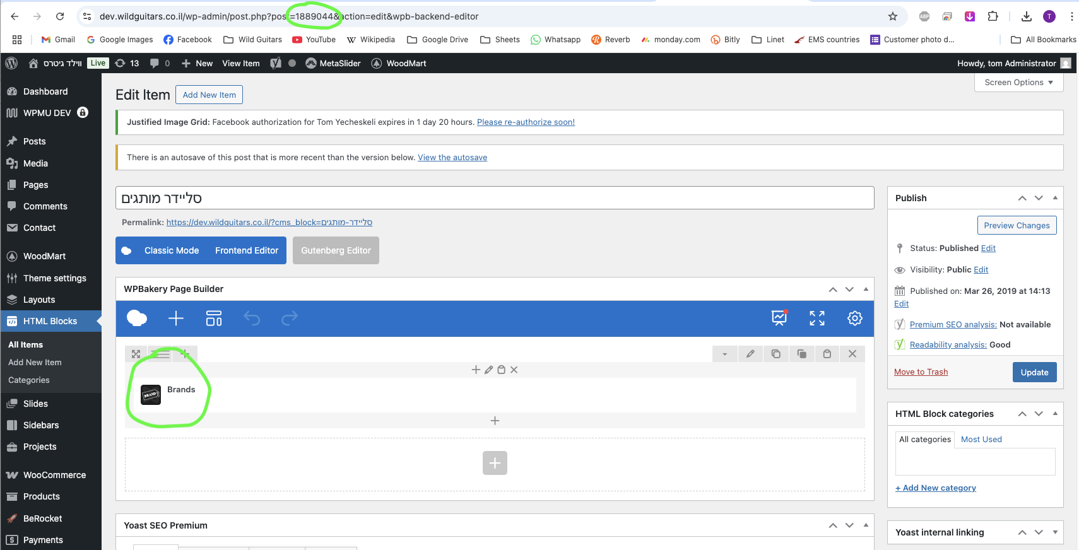Click Preview Changes button
The width and height of the screenshot is (1079, 550).
(1017, 225)
